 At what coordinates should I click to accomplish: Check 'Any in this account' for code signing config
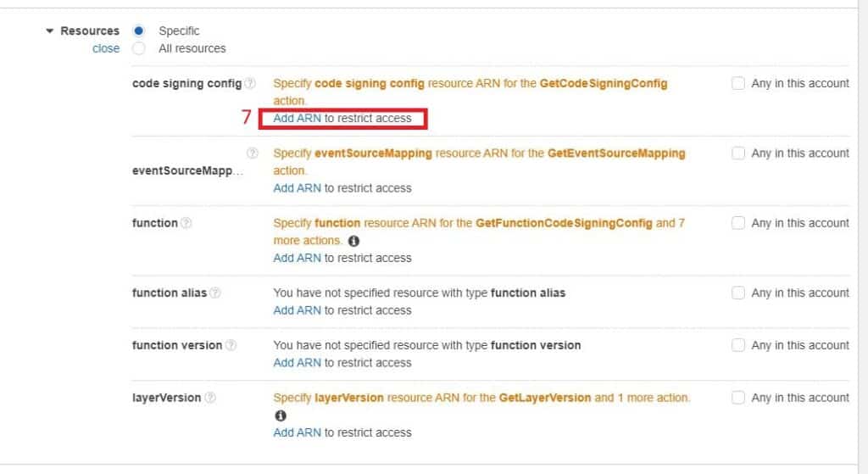(x=738, y=83)
